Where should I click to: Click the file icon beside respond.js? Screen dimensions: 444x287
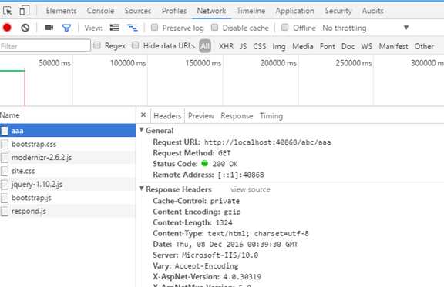(5, 212)
